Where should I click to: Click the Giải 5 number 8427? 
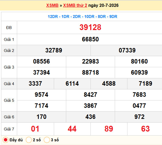90,95
